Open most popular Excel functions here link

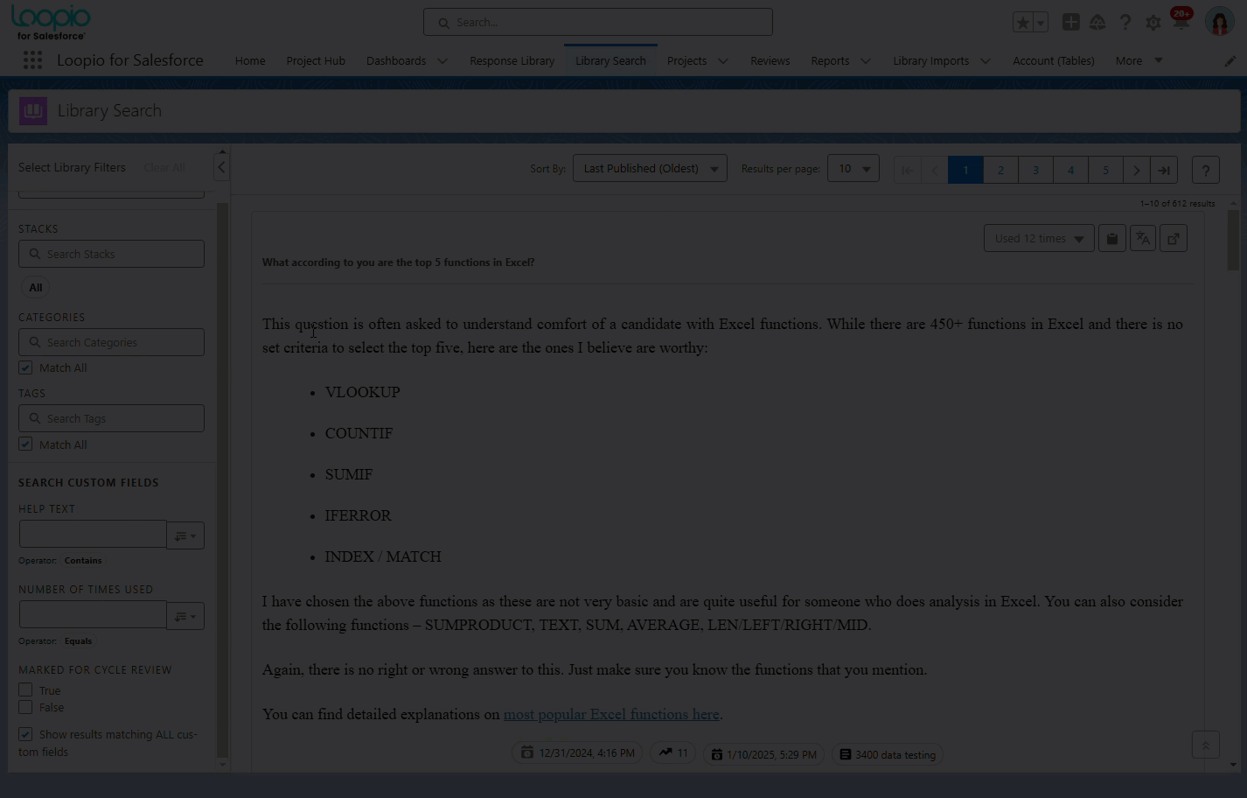[611, 714]
